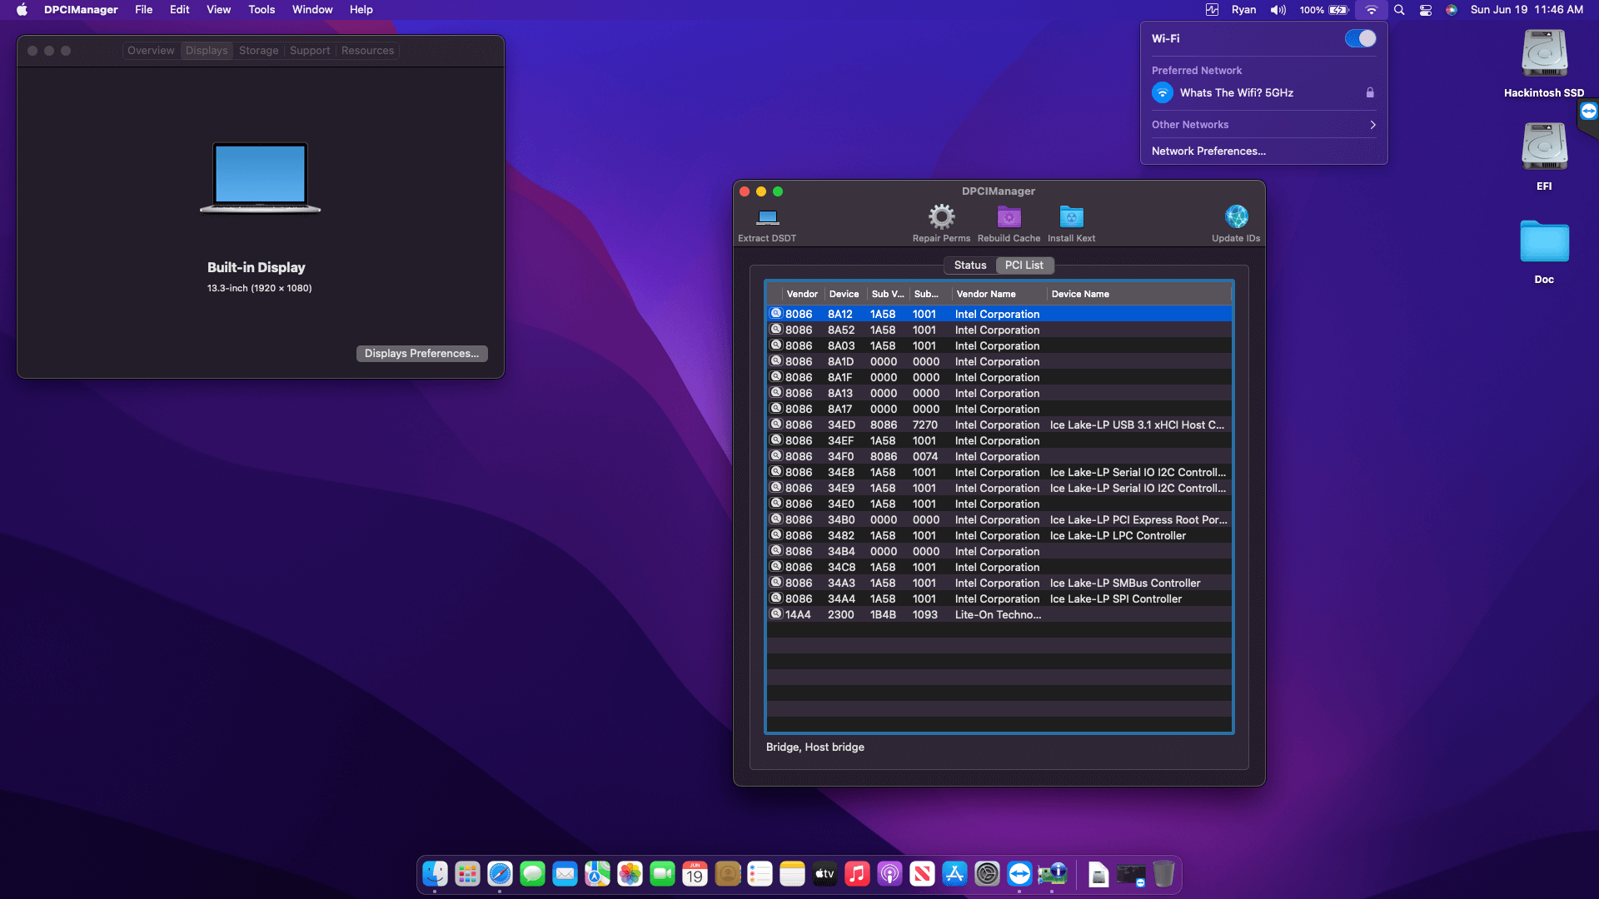This screenshot has width=1599, height=899.
Task: Open Photos from the Dock
Action: click(x=630, y=874)
